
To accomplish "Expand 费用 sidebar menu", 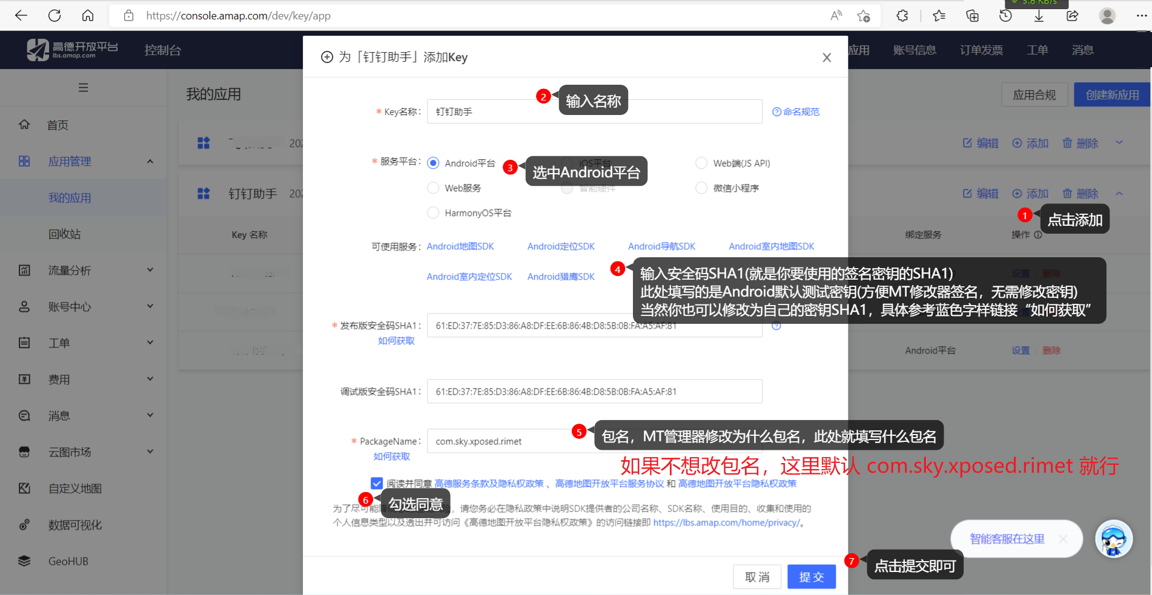I will pos(150,379).
